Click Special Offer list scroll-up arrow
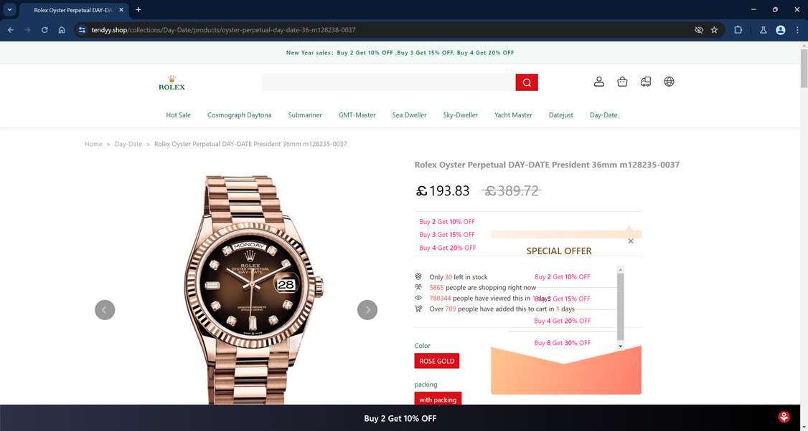This screenshot has width=808, height=431. (621, 269)
